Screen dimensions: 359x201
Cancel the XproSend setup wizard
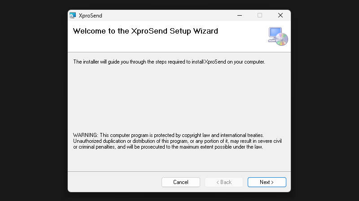(181, 182)
